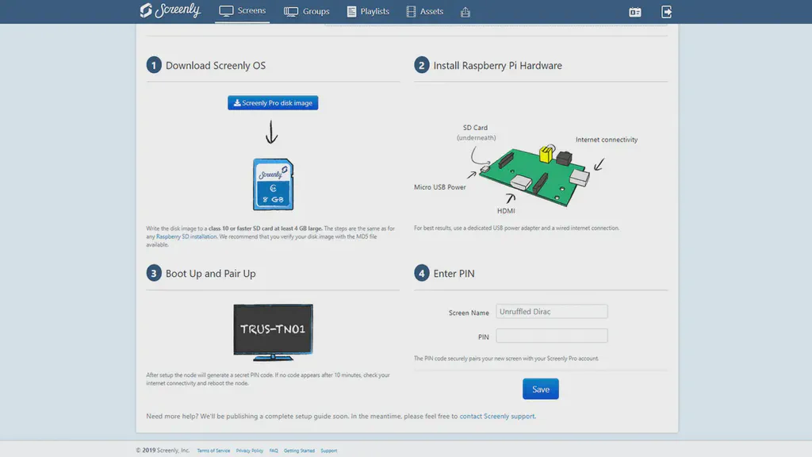Open the Getting Started guide
812x457 pixels.
[299, 450]
